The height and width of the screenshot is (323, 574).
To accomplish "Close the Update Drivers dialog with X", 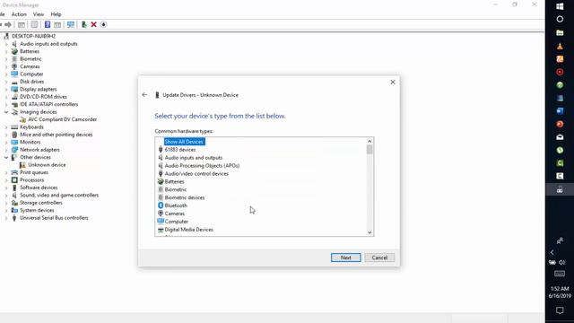I will tap(393, 82).
